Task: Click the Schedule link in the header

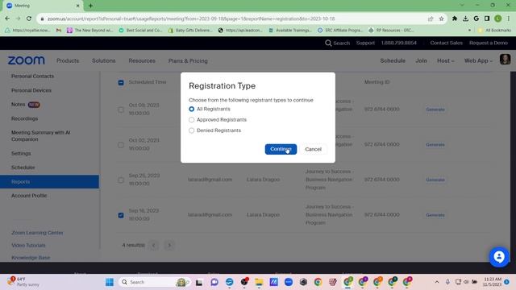Action: 393,61
